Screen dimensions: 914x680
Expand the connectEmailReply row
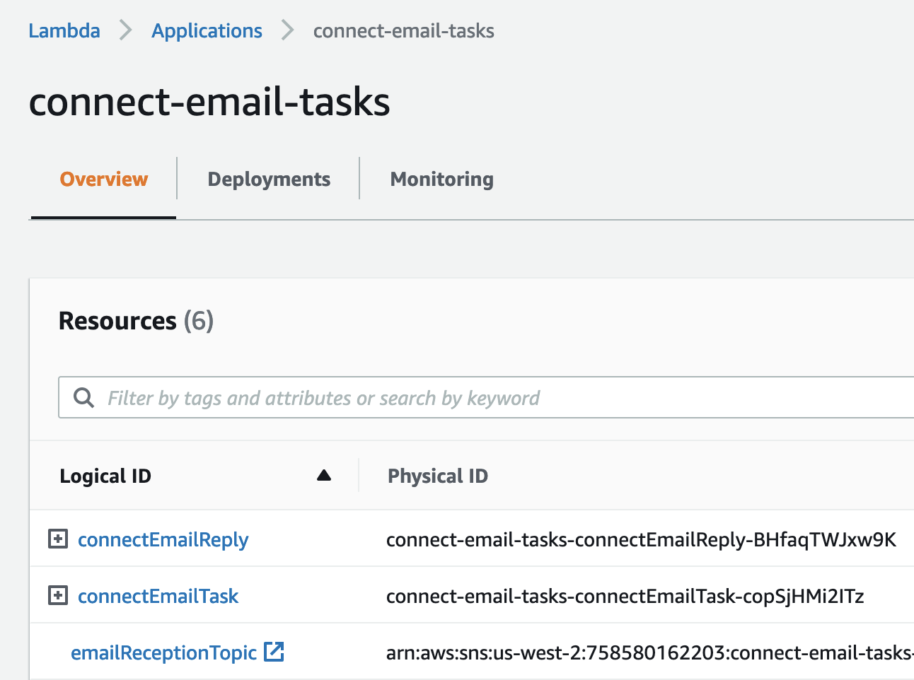[58, 539]
